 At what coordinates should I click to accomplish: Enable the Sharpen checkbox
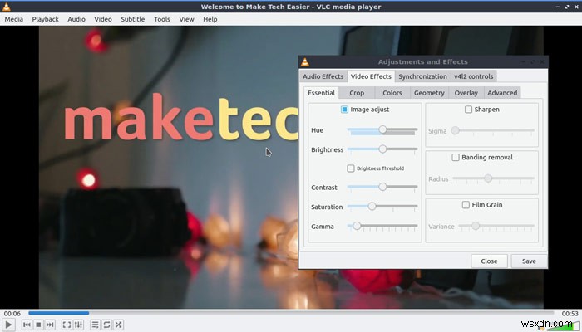pos(468,110)
